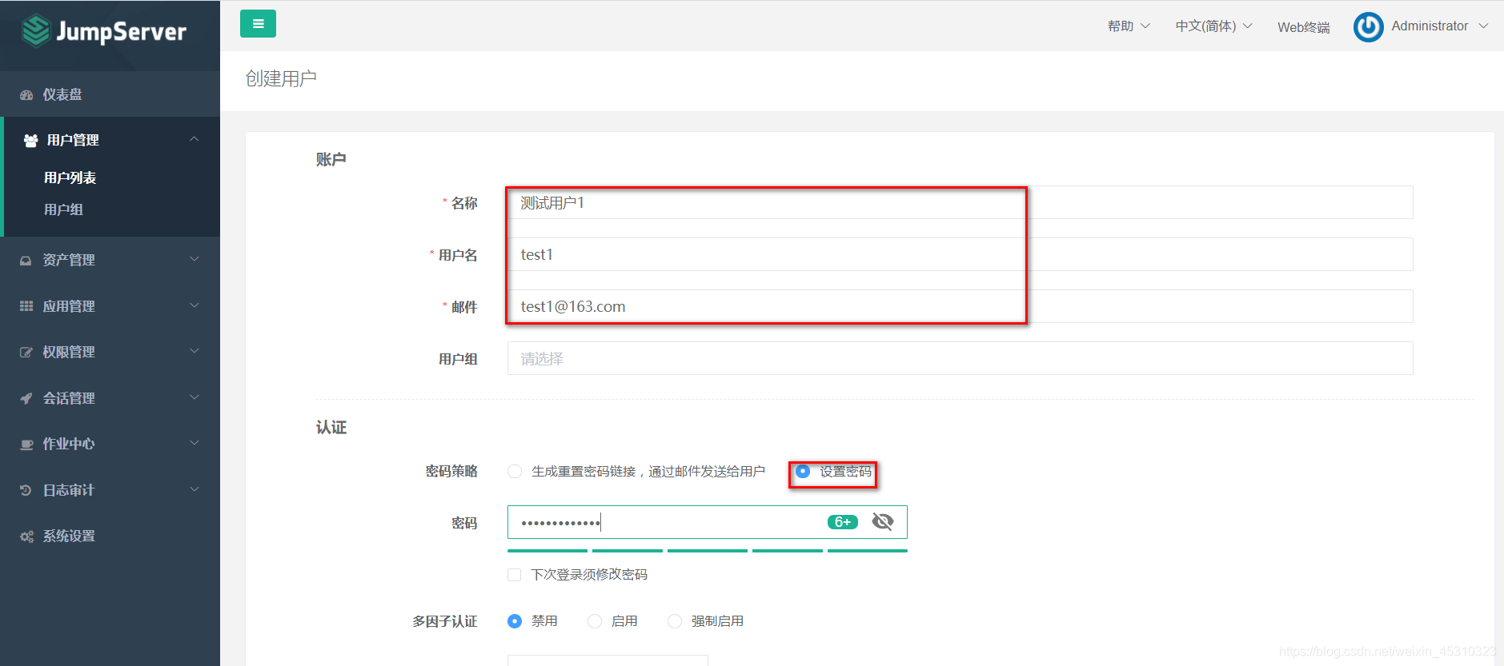Click the history icon beside 日志审计
This screenshot has width=1504, height=666.
pos(26,490)
